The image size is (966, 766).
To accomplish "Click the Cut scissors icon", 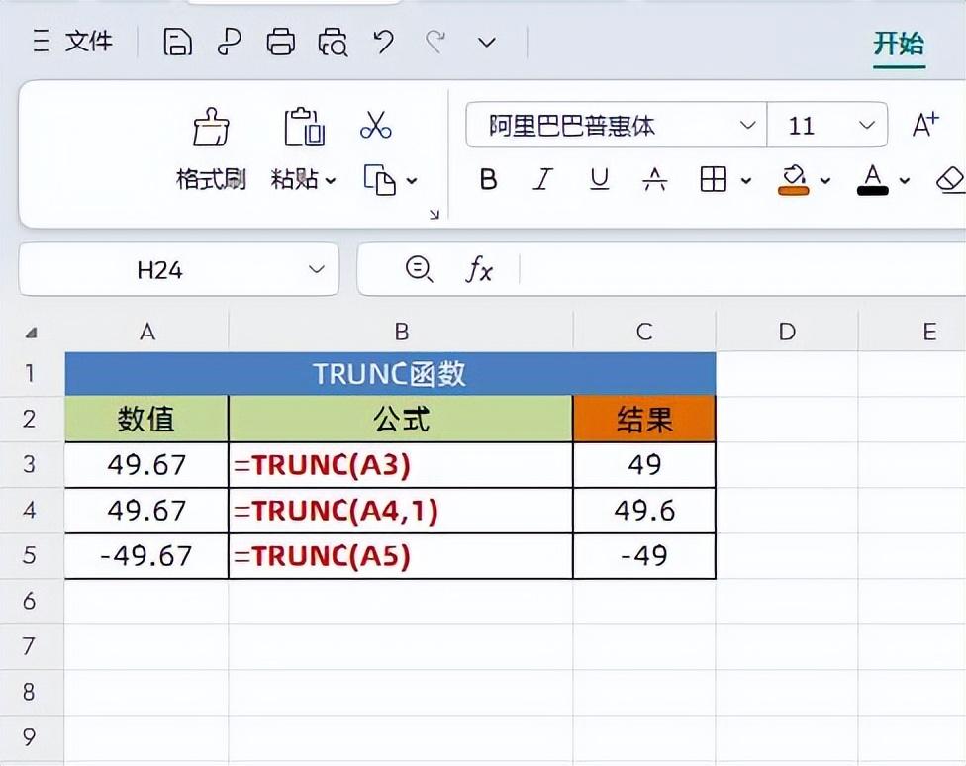I will pos(376,125).
